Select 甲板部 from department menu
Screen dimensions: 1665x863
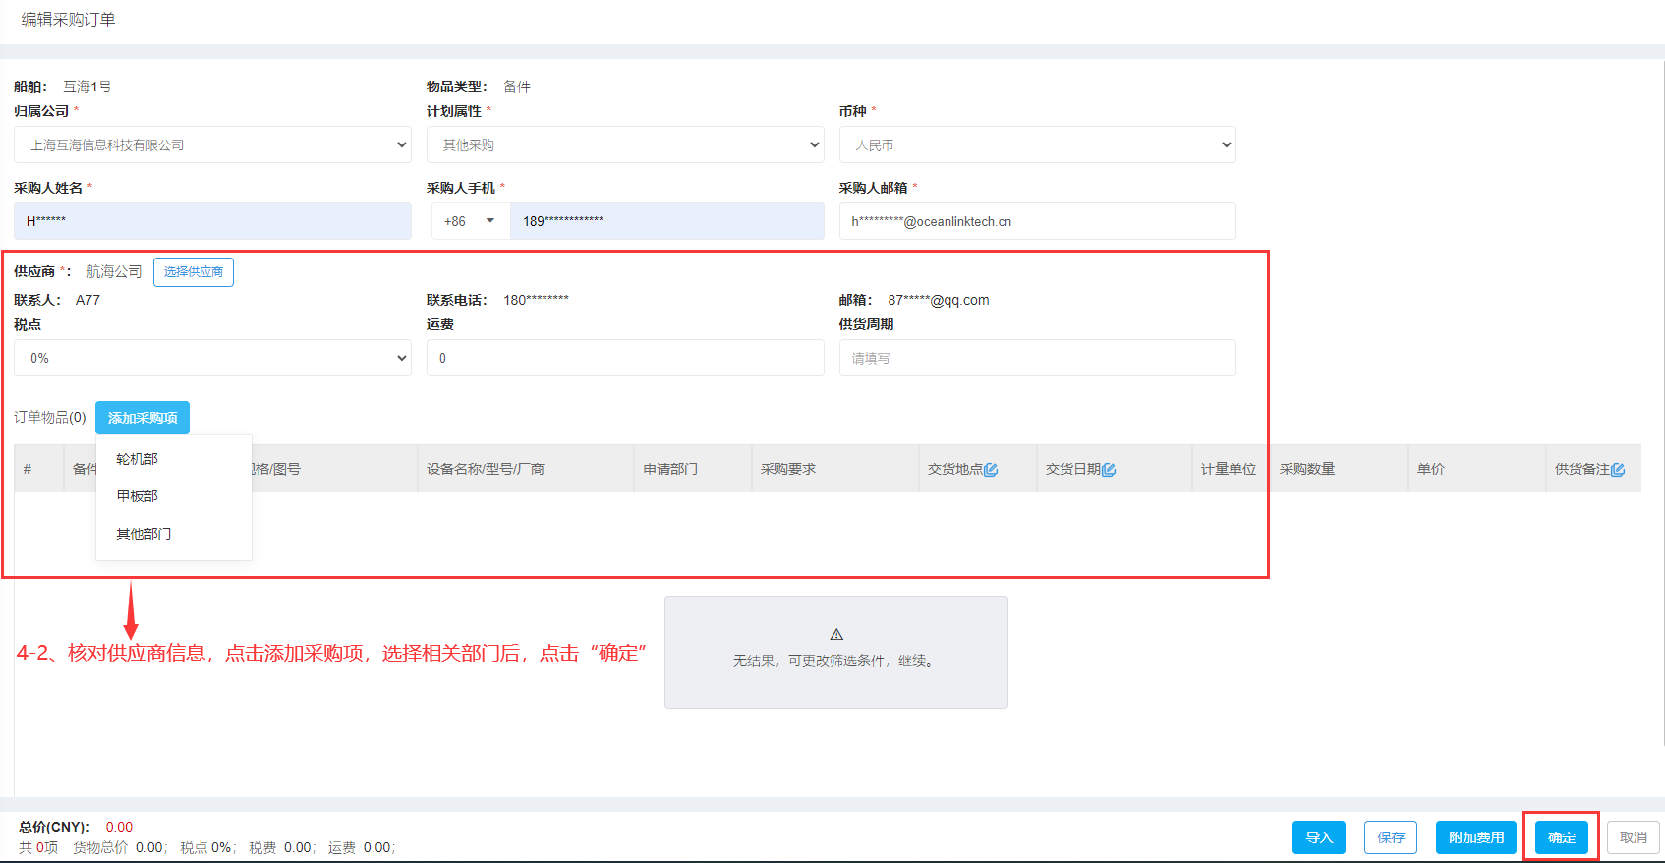pos(137,496)
